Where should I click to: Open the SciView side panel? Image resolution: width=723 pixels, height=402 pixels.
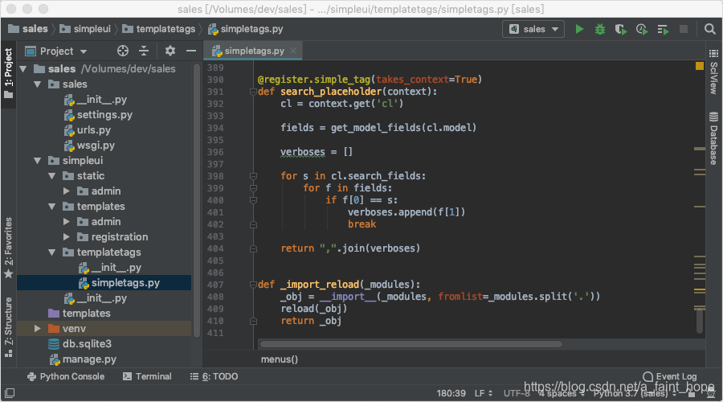click(714, 72)
